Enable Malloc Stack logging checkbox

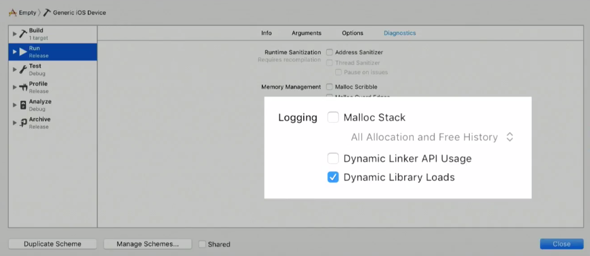(x=333, y=117)
